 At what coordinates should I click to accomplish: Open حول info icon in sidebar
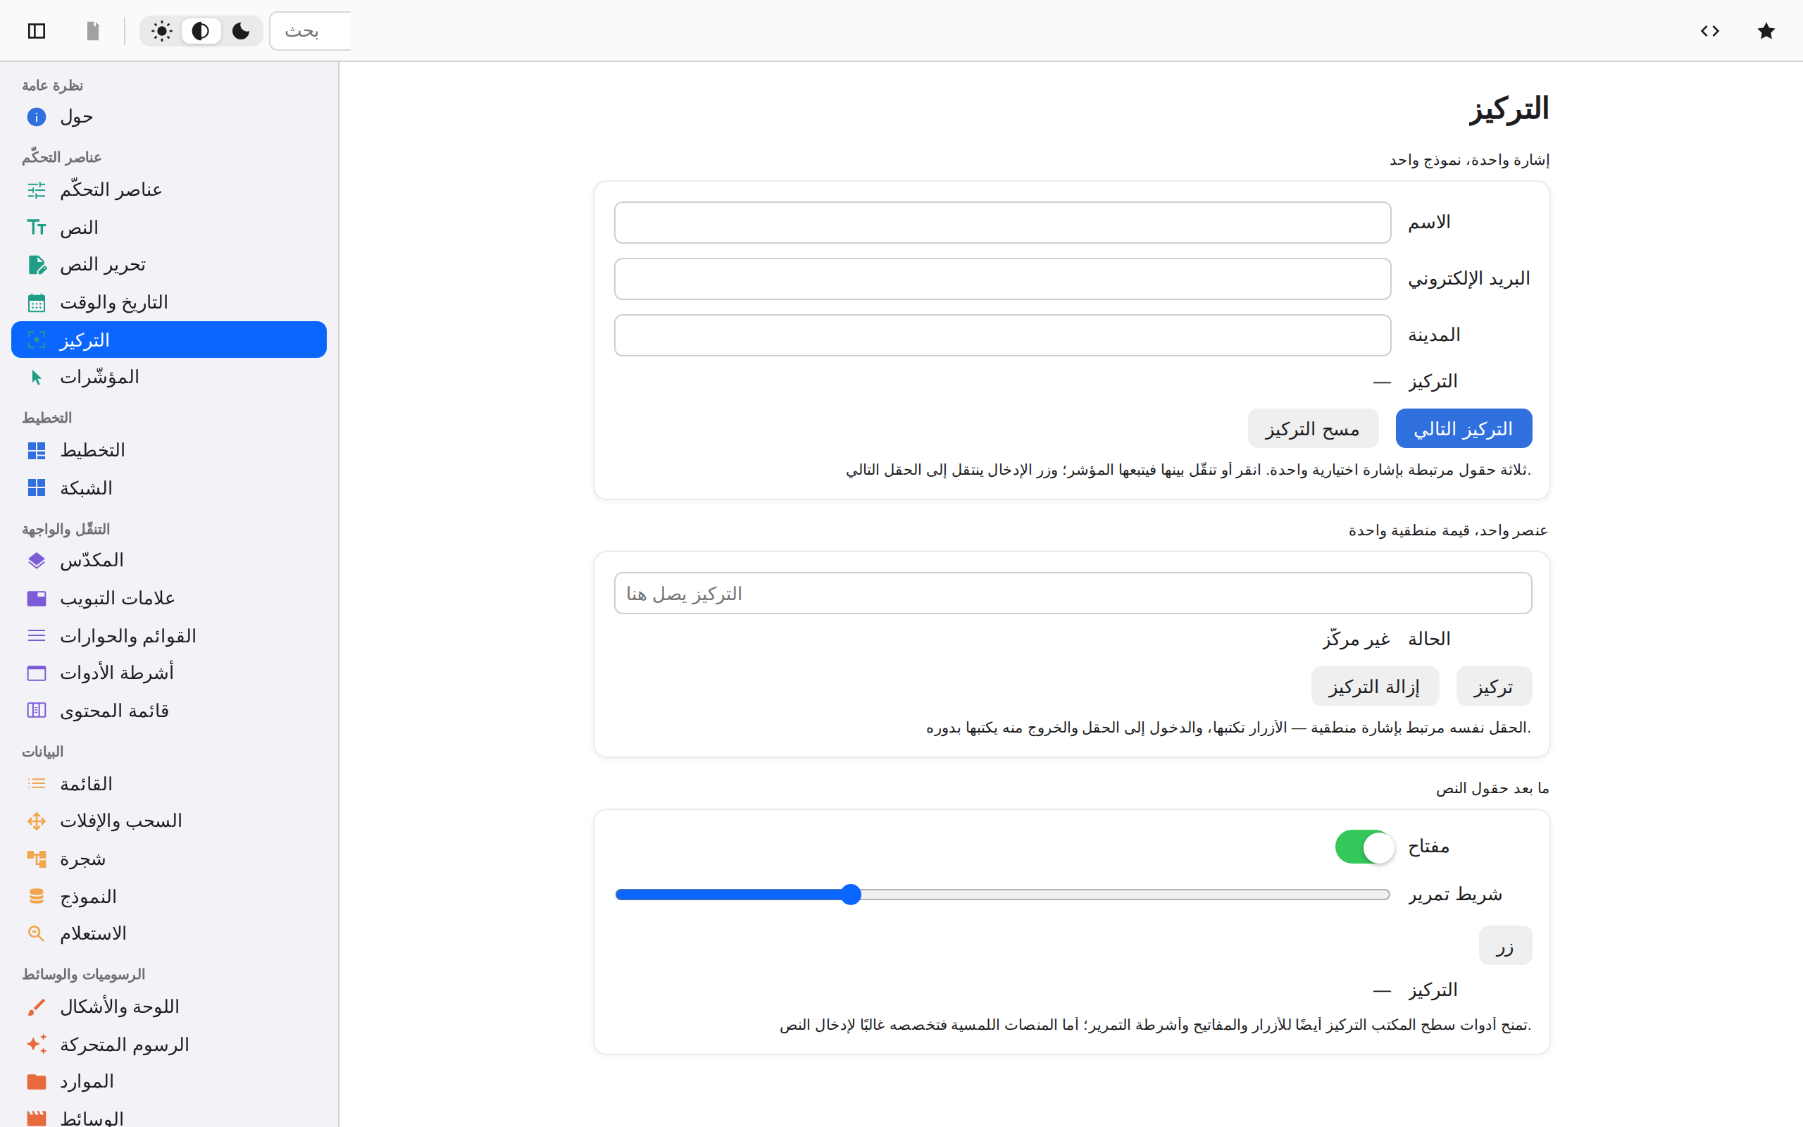click(x=37, y=117)
